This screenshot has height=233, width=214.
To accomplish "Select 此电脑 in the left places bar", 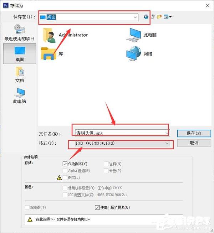I will point(20,96).
